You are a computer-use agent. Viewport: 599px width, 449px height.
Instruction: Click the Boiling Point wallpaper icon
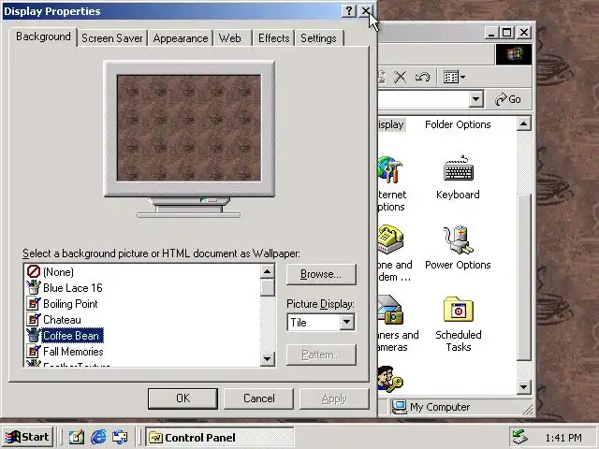34,303
